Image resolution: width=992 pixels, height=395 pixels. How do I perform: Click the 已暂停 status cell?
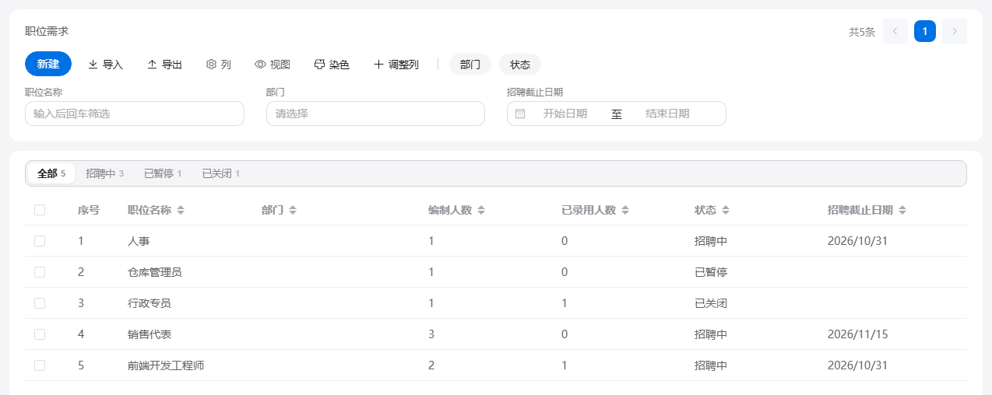[x=711, y=272]
